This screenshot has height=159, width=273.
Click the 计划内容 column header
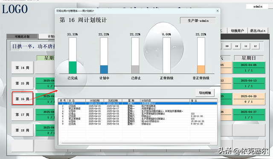click(165, 100)
